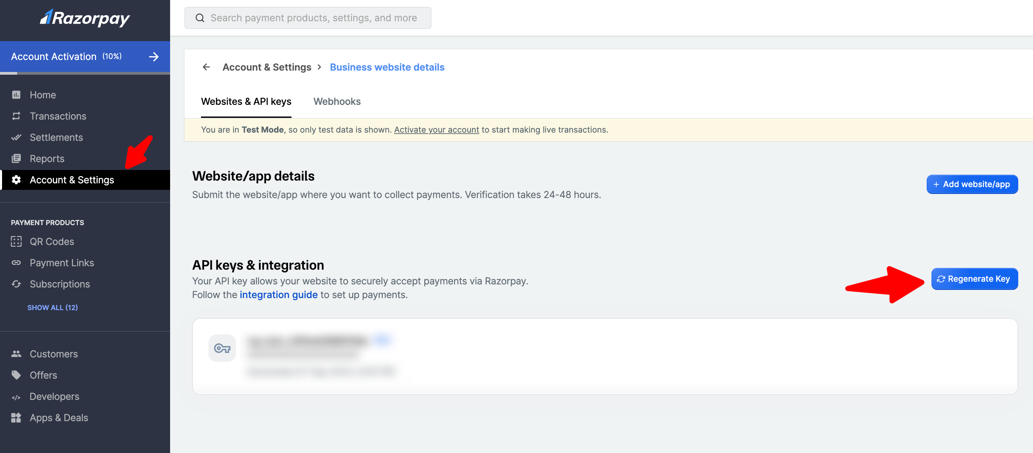Switch to Websites & API keys tab
1033x453 pixels.
[246, 102]
